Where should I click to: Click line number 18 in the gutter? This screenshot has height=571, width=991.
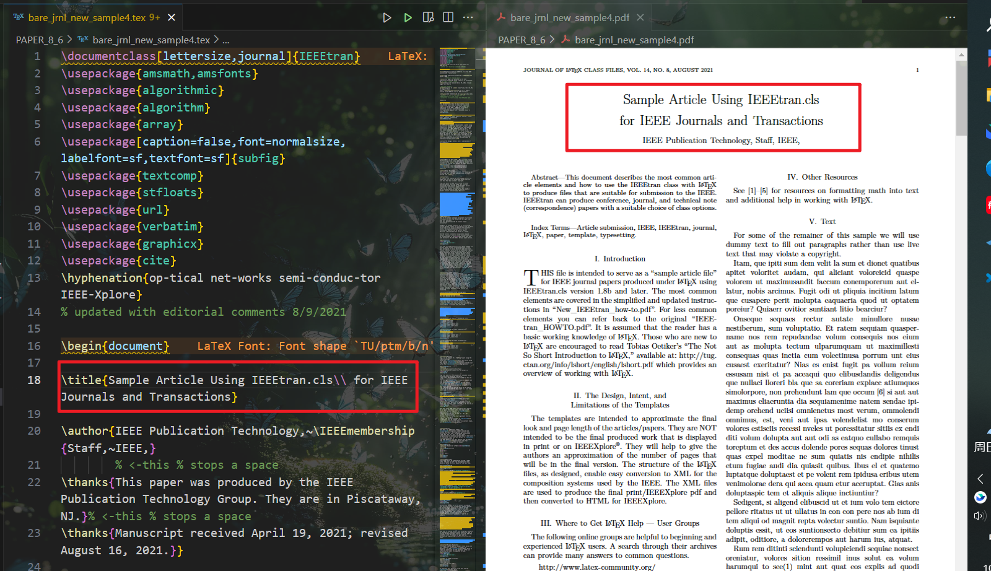(x=34, y=380)
